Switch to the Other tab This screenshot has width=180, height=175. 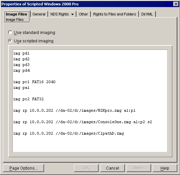tap(83, 14)
